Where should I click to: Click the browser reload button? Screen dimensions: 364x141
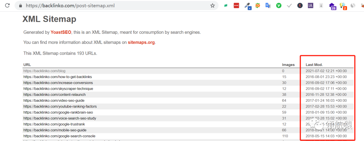click(x=7, y=6)
